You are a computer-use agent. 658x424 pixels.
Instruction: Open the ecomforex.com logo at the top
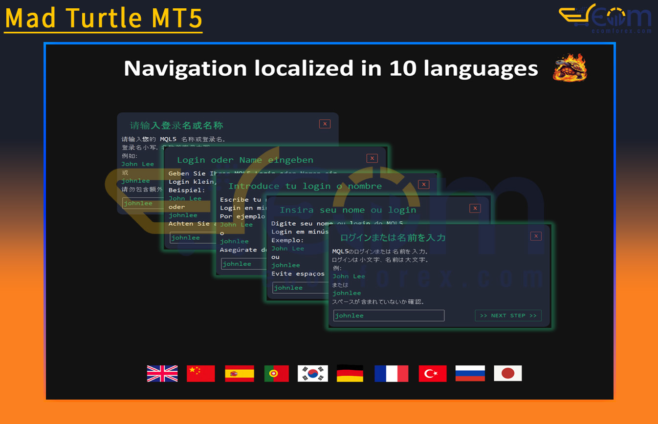[x=606, y=19]
